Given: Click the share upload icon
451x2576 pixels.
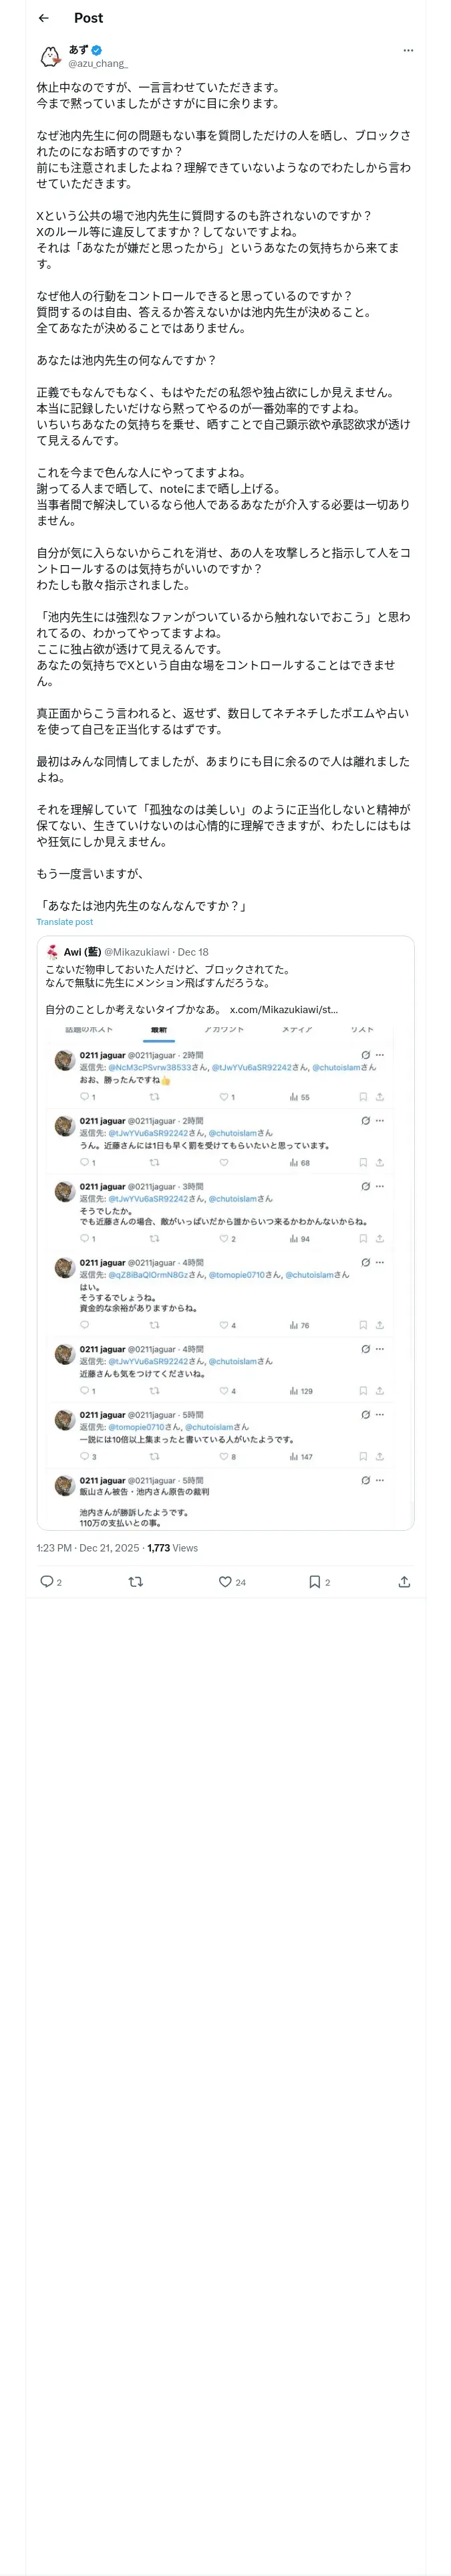Looking at the screenshot, I should pos(404,1581).
